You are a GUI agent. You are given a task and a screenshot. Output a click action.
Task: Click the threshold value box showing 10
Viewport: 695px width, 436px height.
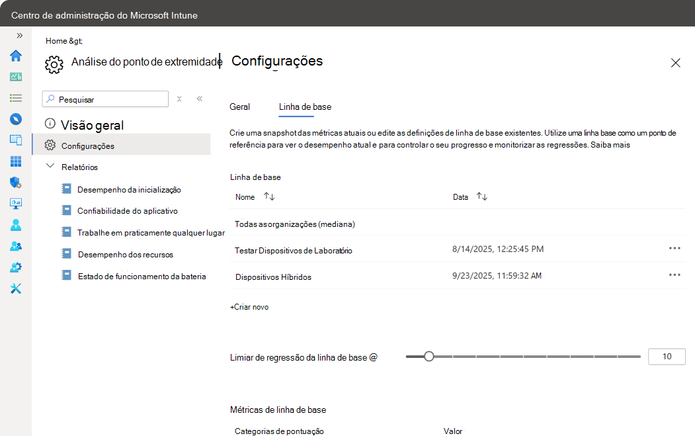667,357
